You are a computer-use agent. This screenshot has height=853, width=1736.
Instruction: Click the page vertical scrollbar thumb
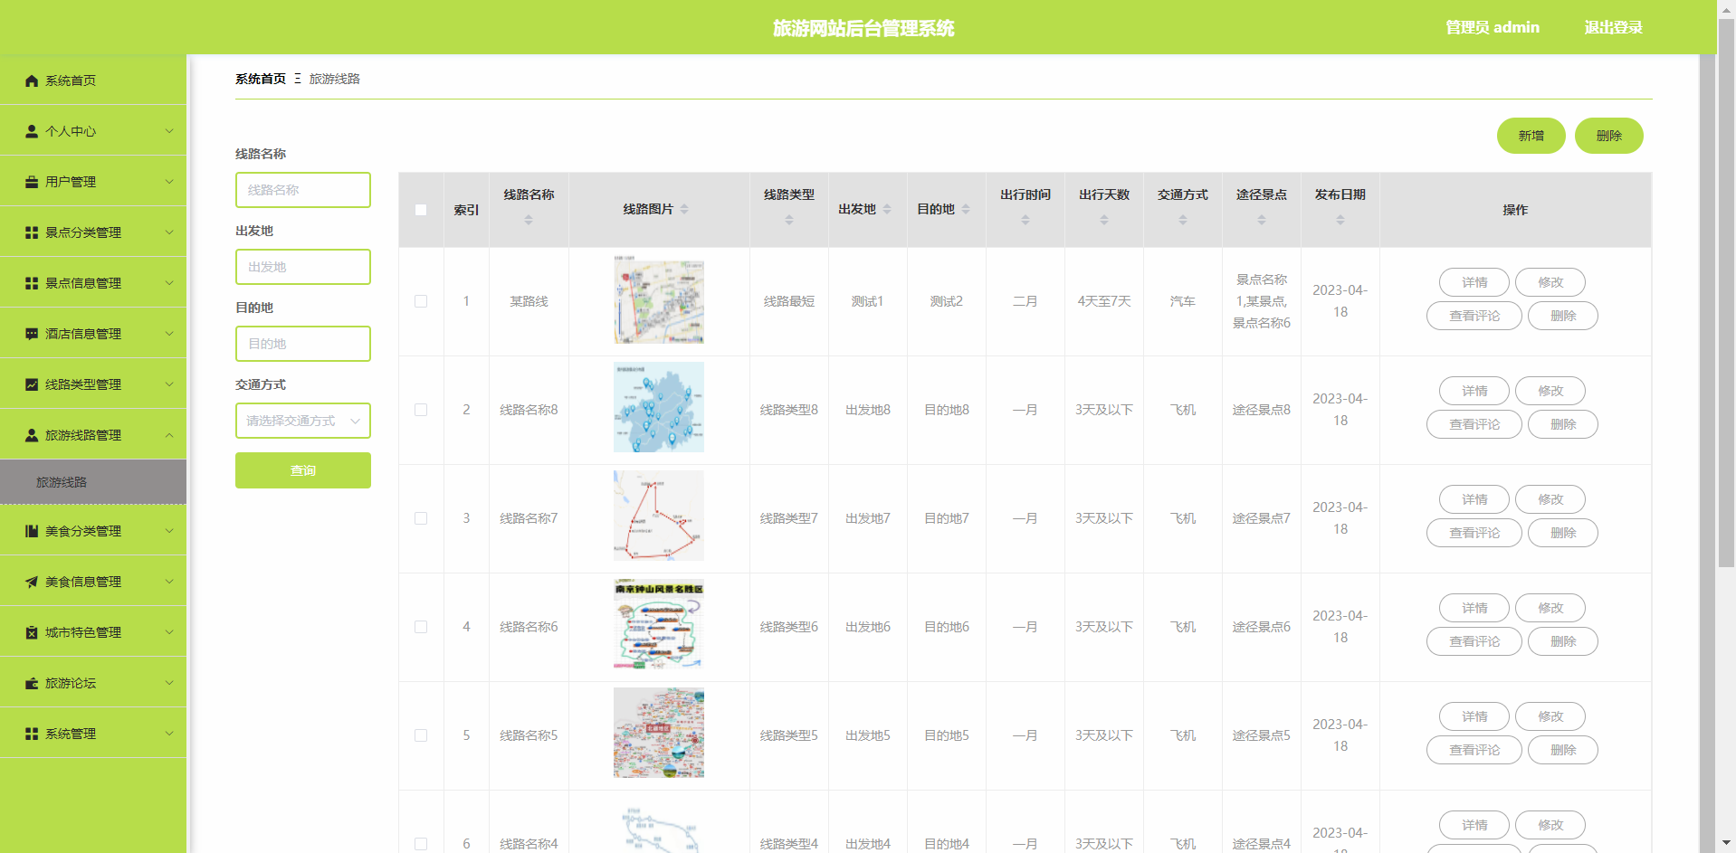pyautogui.click(x=1726, y=294)
